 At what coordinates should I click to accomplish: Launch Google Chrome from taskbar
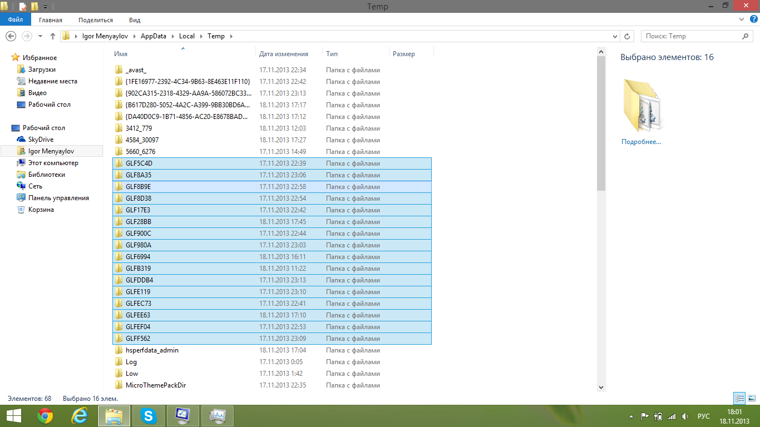point(45,415)
